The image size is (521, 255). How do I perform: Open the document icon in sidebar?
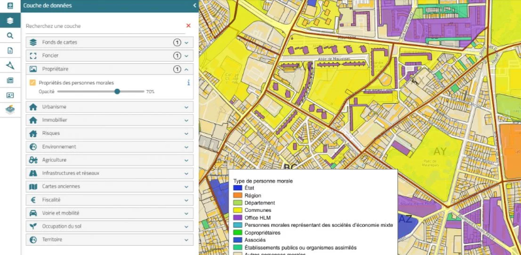coord(10,50)
